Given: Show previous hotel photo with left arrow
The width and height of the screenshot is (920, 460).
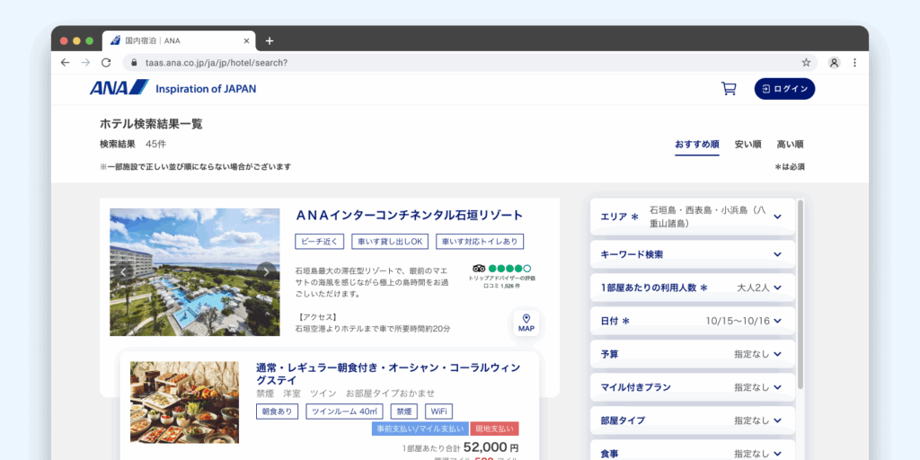Looking at the screenshot, I should click(123, 271).
